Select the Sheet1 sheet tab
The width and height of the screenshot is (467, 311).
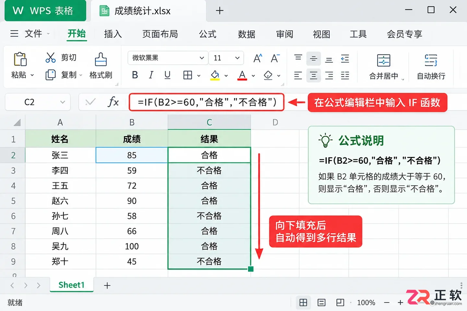pyautogui.click(x=72, y=285)
